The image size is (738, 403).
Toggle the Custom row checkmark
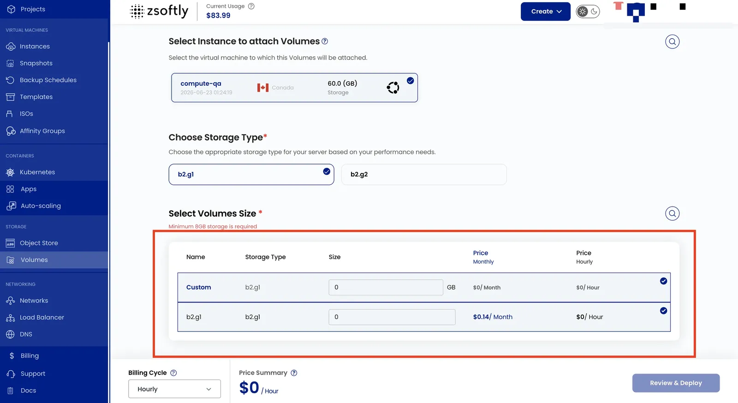pos(663,281)
